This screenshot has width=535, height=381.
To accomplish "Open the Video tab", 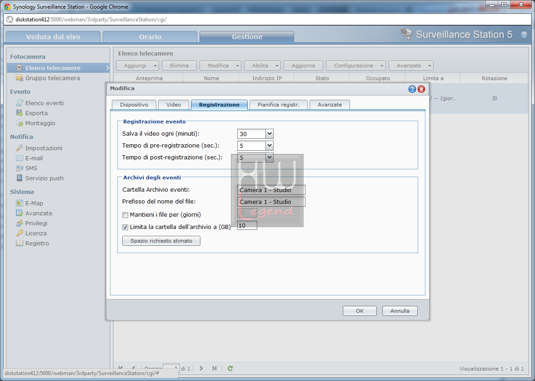I will [x=174, y=105].
